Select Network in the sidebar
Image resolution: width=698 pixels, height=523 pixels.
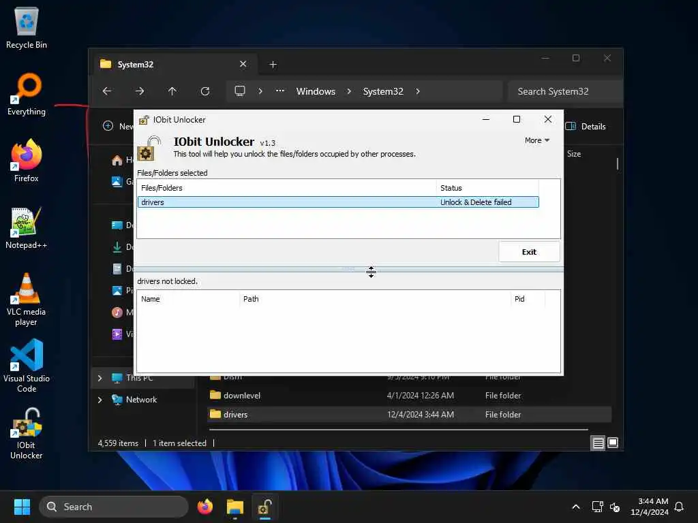click(141, 400)
